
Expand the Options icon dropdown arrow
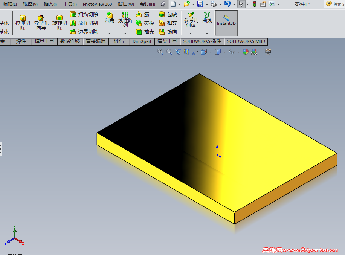coord(279,4)
